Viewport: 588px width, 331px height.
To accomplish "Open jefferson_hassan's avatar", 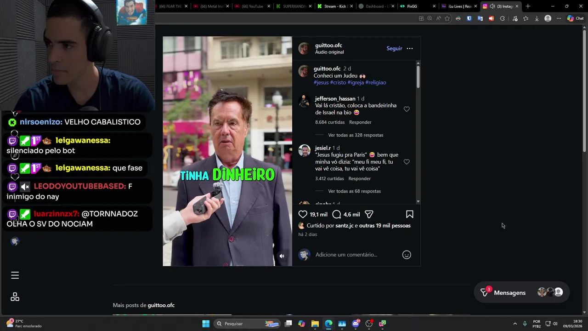I will click(304, 102).
